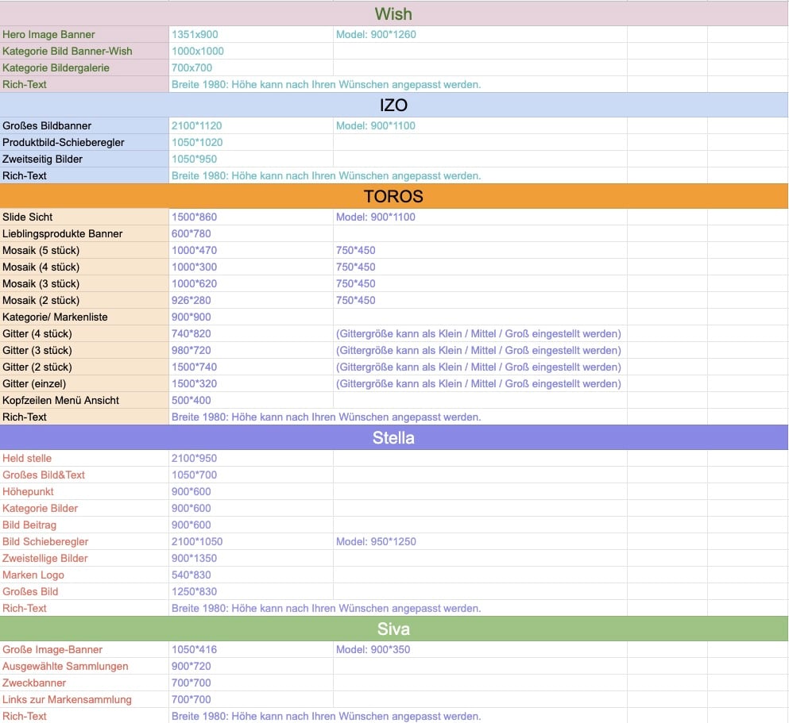Click the 2100*1050 cell
Viewport: 789px width, 723px height.
click(x=250, y=541)
